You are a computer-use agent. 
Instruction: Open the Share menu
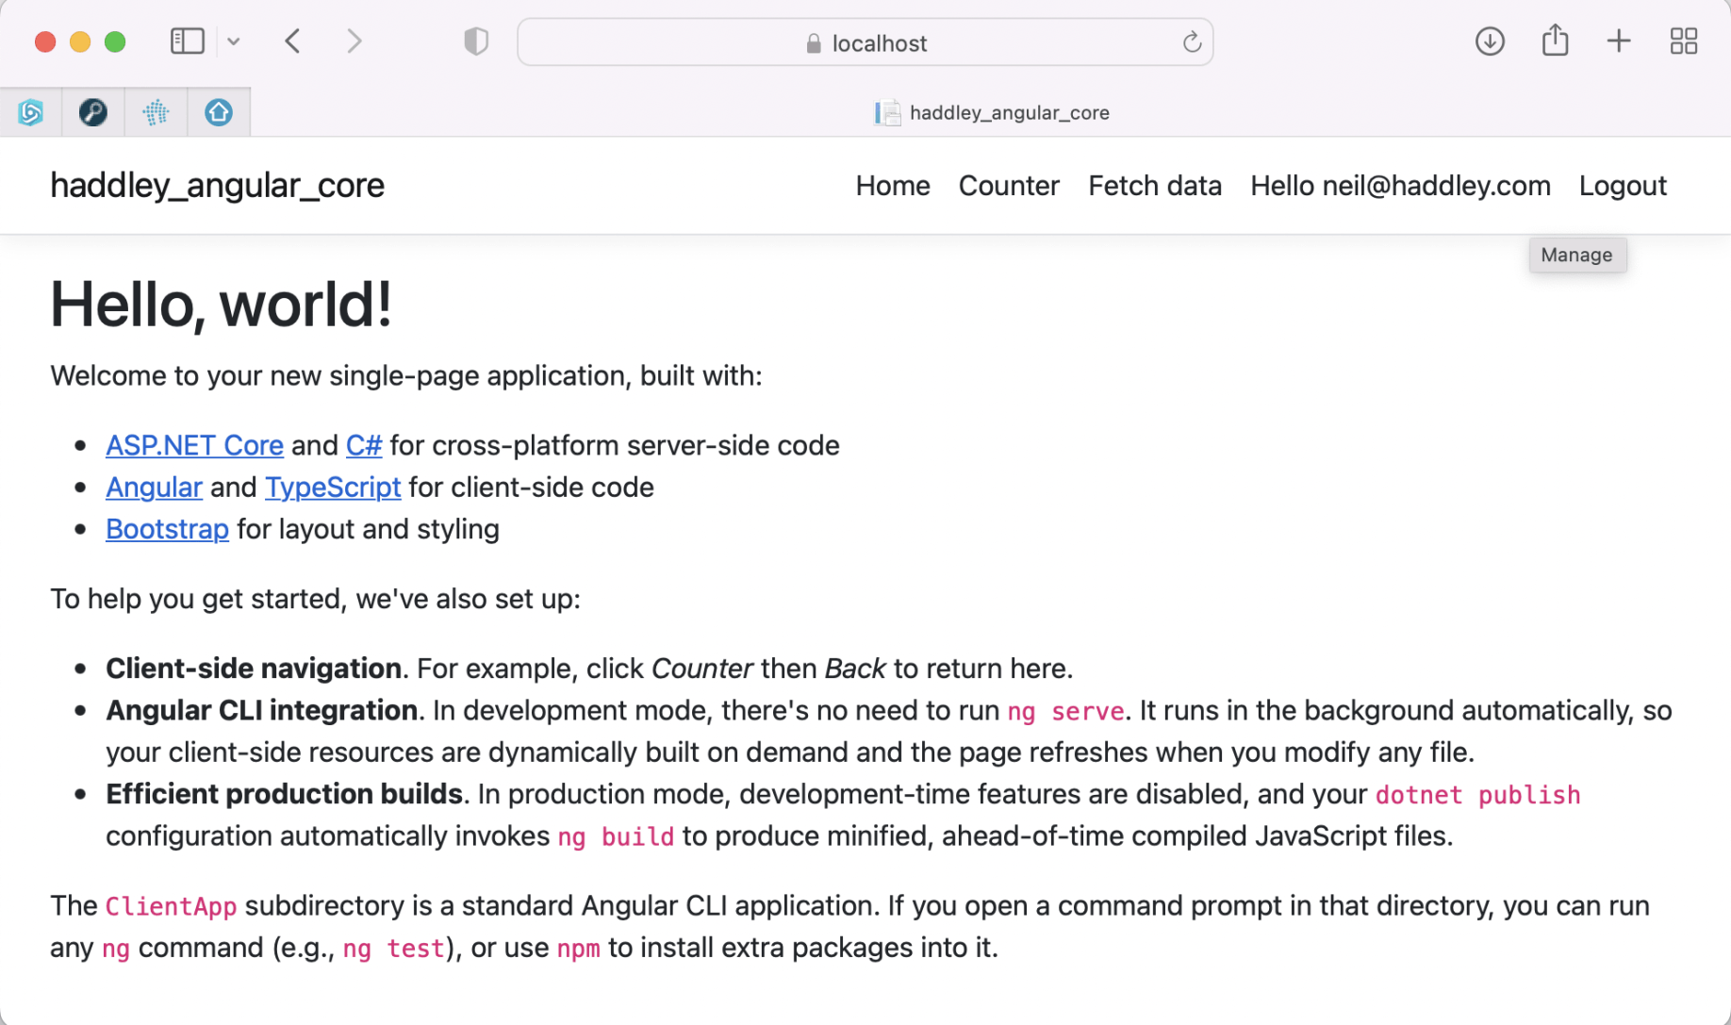[x=1555, y=41]
